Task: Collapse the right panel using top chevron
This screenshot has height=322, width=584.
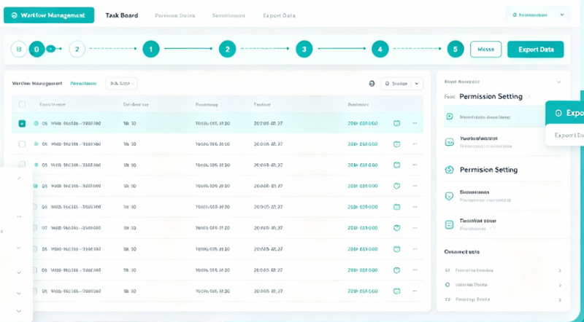Action: 558,82
